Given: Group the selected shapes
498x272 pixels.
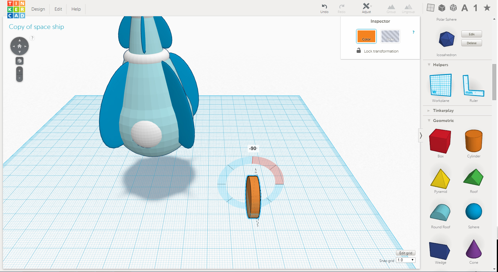Looking at the screenshot, I should (391, 9).
